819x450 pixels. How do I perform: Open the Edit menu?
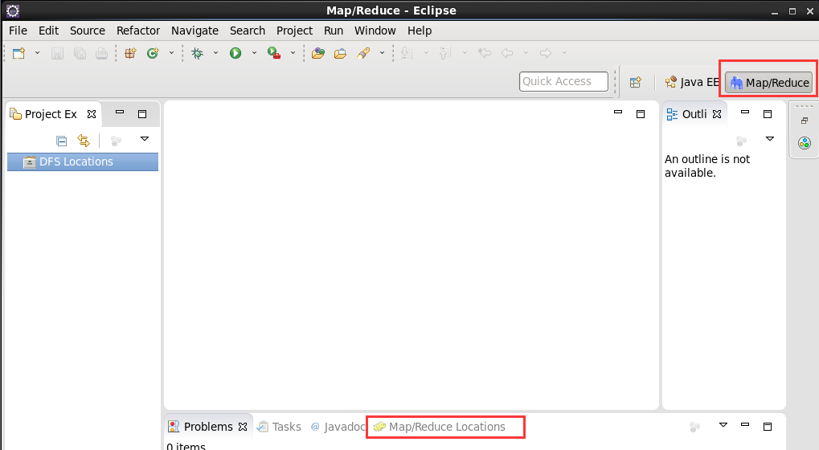click(48, 31)
